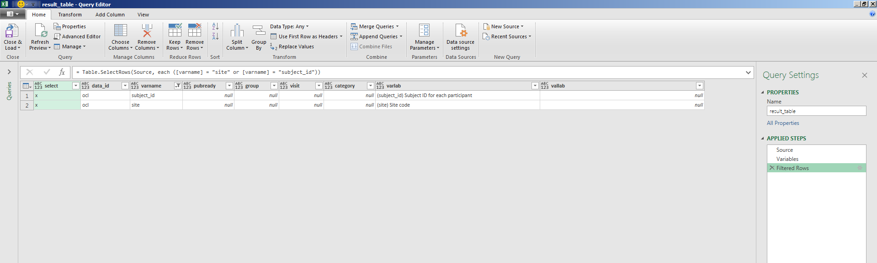The width and height of the screenshot is (877, 263).
Task: Select the Filtered Rows applied step
Action: 816,168
